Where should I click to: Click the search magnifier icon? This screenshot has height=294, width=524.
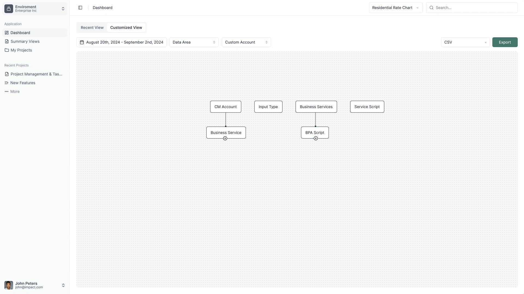(x=431, y=8)
